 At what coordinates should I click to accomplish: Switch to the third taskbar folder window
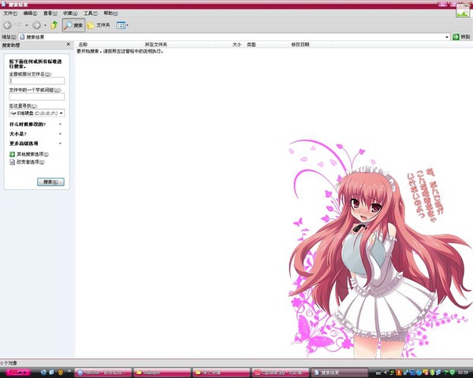click(x=221, y=372)
